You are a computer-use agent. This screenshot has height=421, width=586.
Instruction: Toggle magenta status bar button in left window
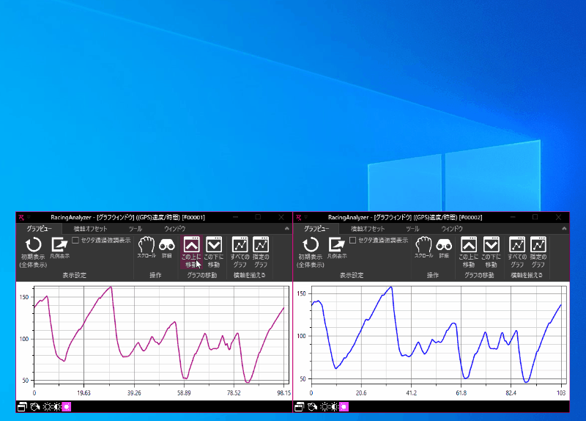tap(66, 405)
